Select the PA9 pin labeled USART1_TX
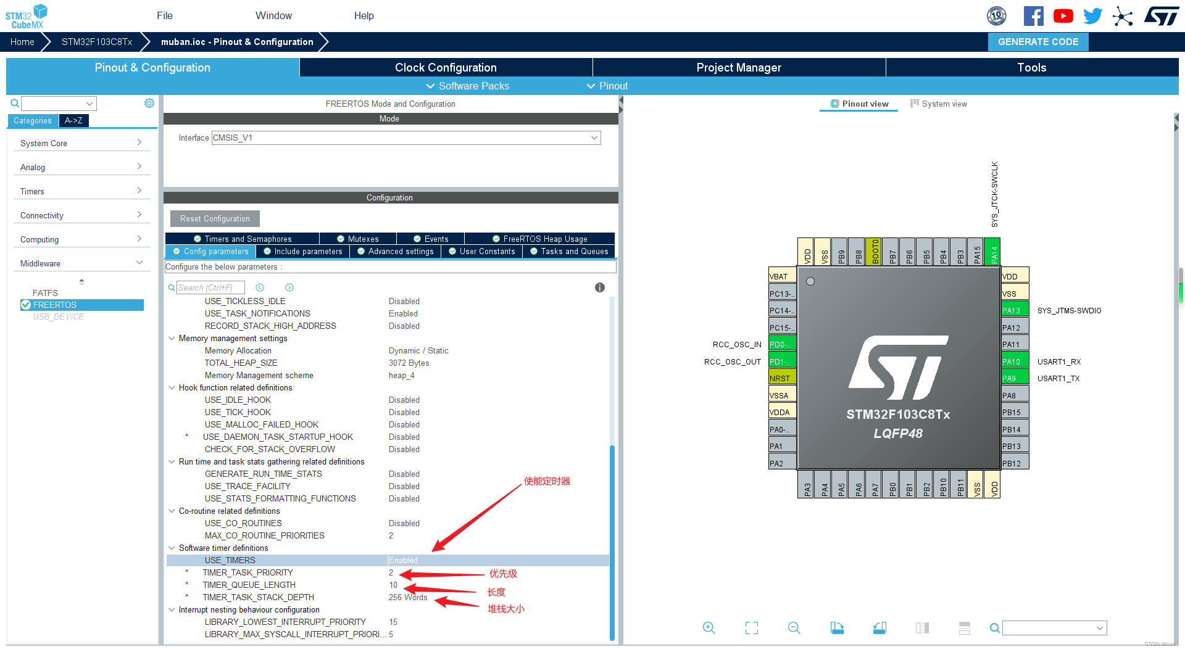This screenshot has height=652, width=1185. tap(1014, 377)
